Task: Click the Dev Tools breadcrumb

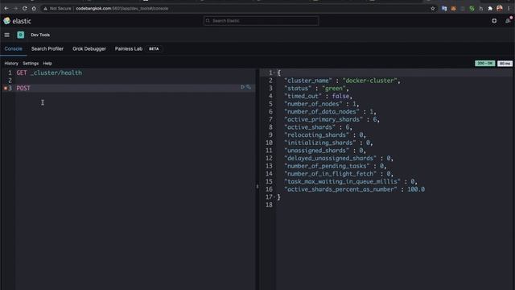Action: (x=40, y=35)
